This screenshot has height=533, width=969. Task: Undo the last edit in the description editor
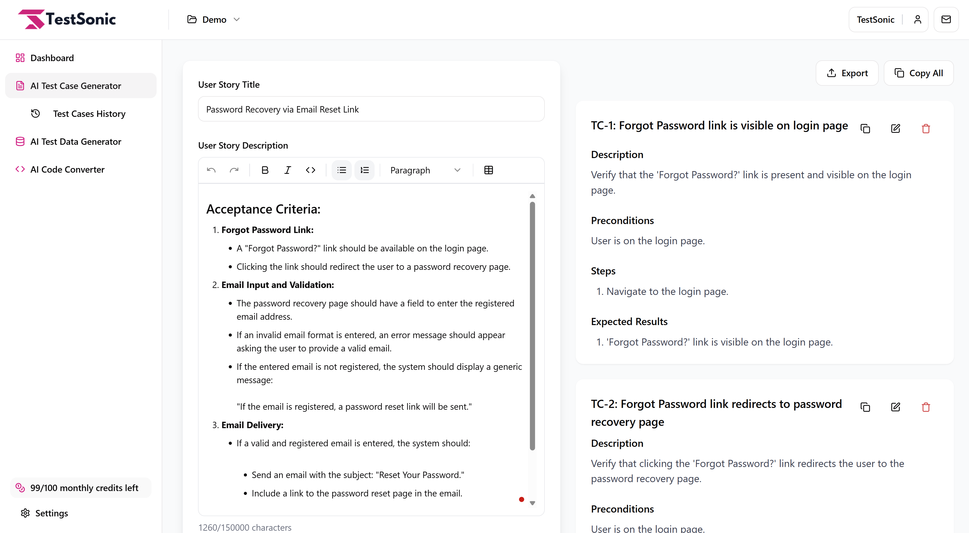pos(211,170)
